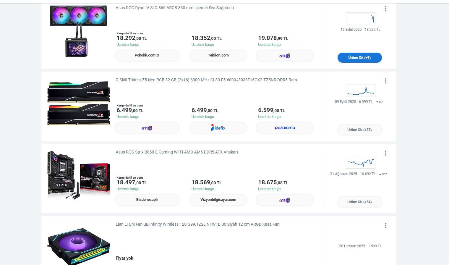Screen dimensions: 449x265
Task: Open pazarama store offer for 6.599 TL
Action: (285, 128)
